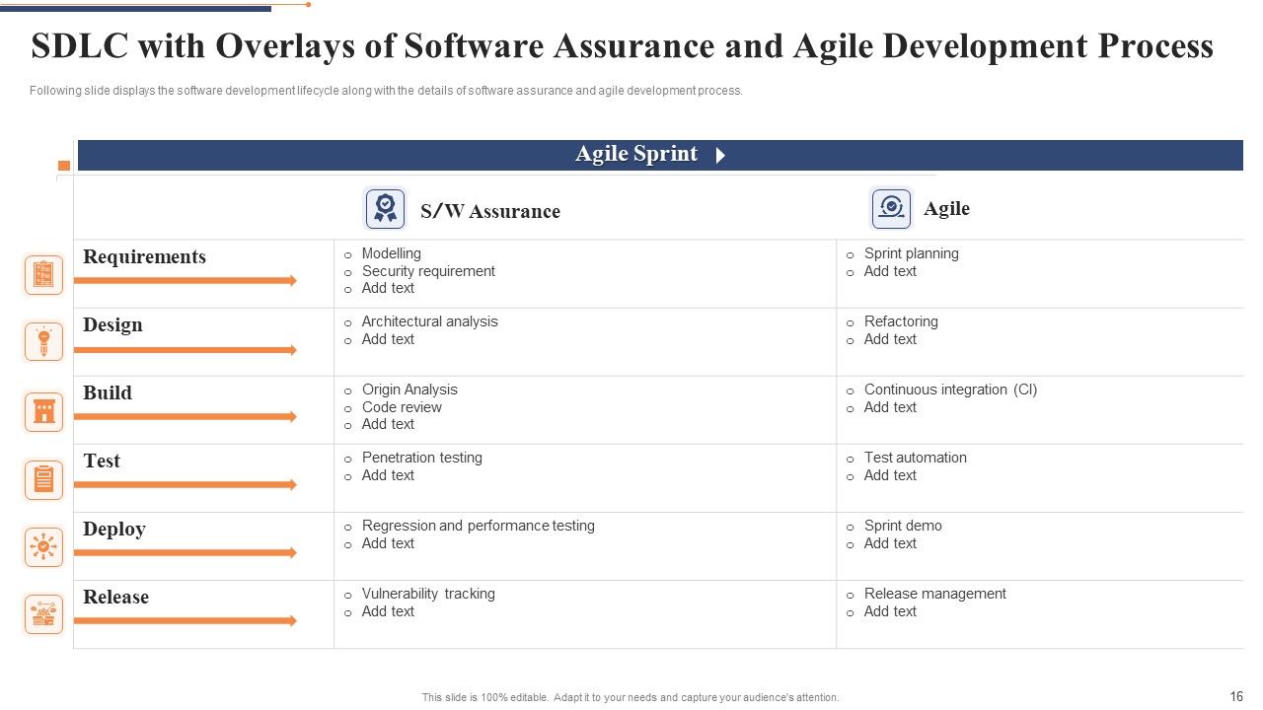Click the Architectural analysis bullet
The image size is (1263, 710).
[429, 321]
